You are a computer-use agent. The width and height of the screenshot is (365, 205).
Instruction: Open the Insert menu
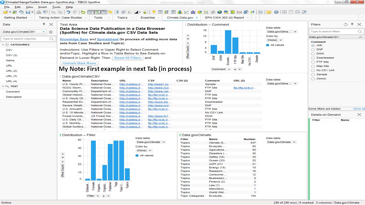(x=42, y=7)
